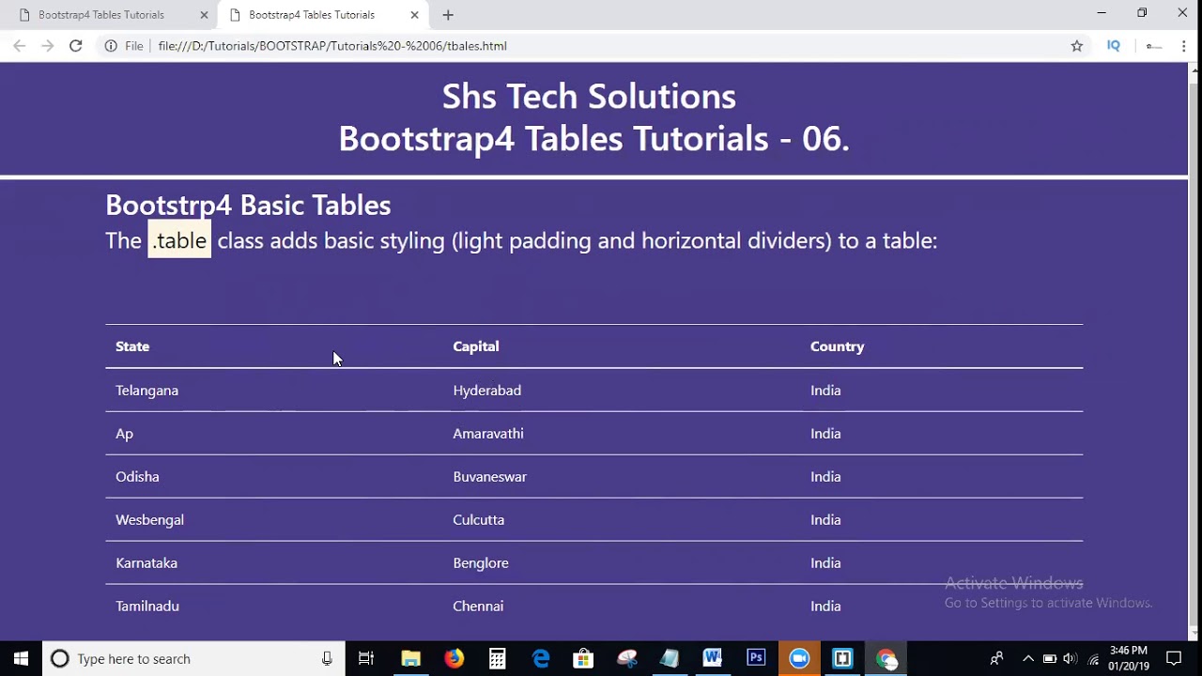Close the active second browser tab
1202x676 pixels.
[414, 15]
